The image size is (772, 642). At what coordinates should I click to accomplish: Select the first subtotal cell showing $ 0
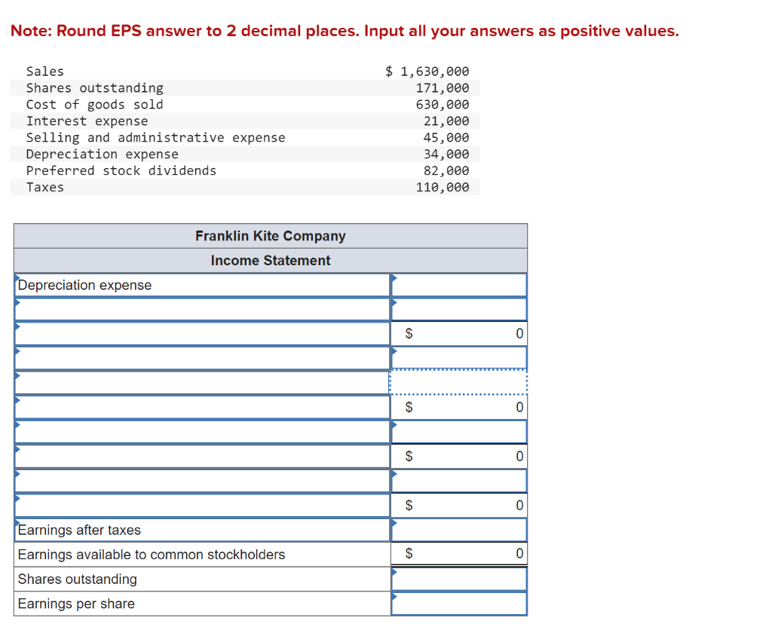tap(458, 333)
